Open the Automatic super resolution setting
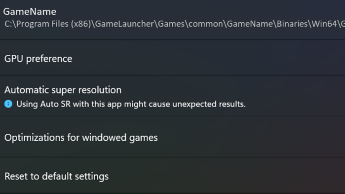345x194 pixels. tap(173, 96)
